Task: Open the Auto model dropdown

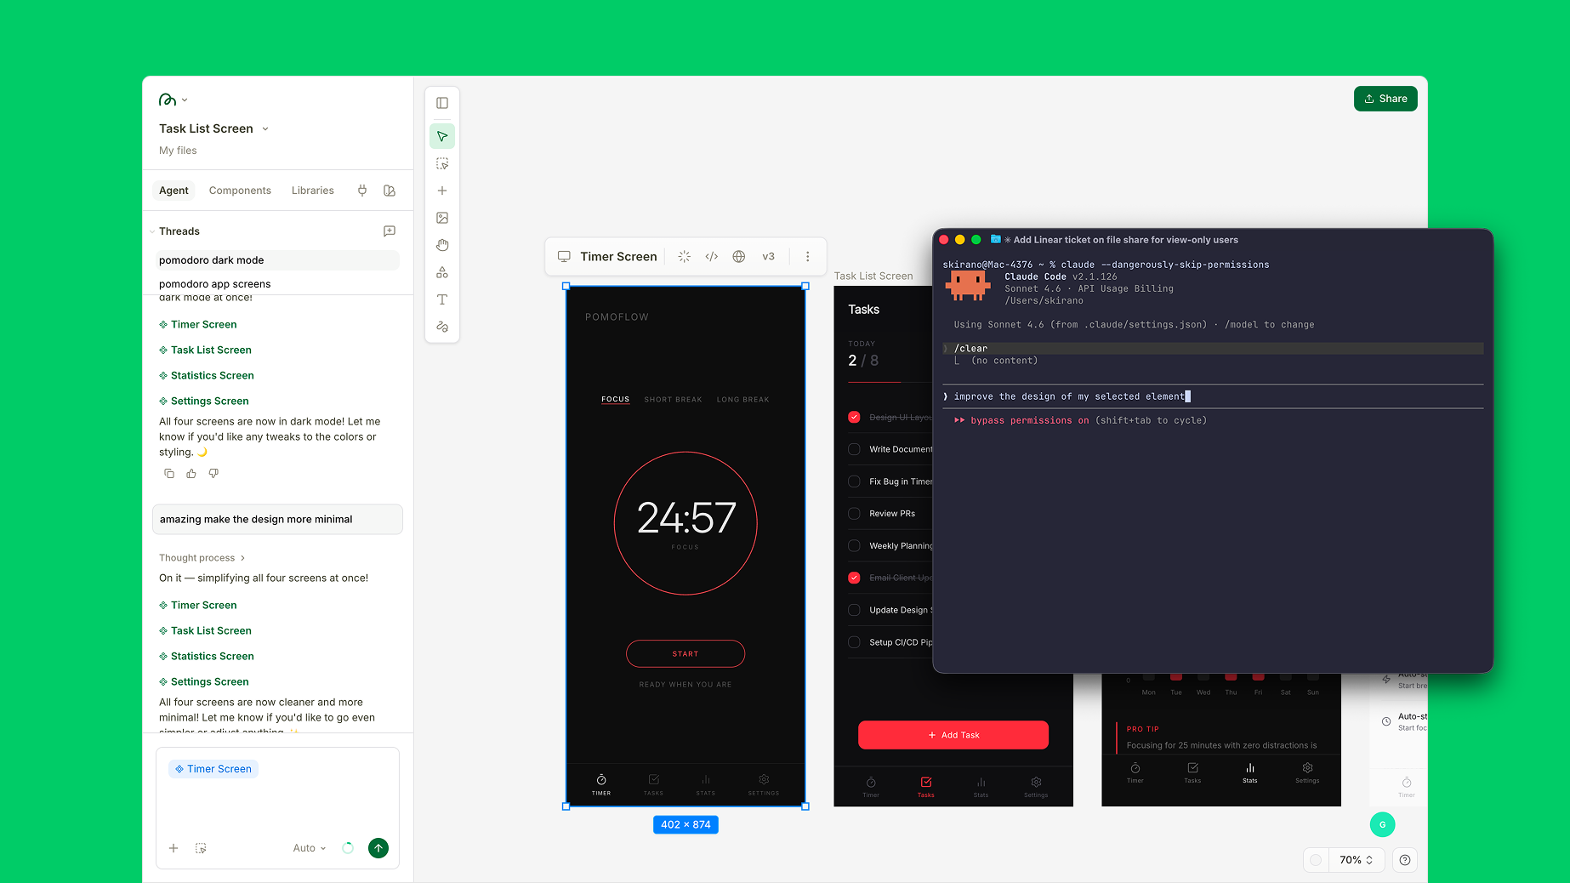Action: 310,848
